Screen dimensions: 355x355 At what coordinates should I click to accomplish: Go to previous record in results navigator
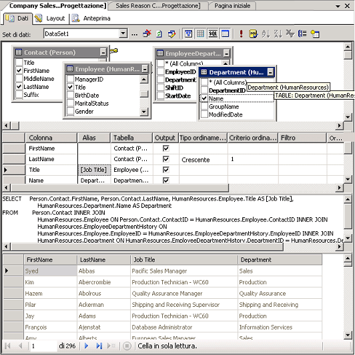21,346
